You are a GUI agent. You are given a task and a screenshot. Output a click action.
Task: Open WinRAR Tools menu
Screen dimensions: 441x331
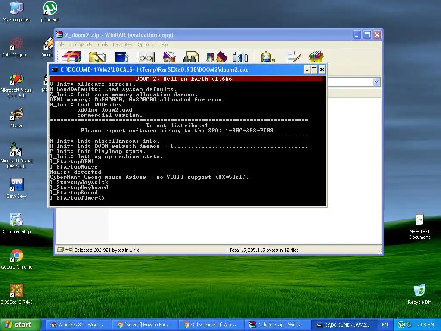tap(102, 44)
